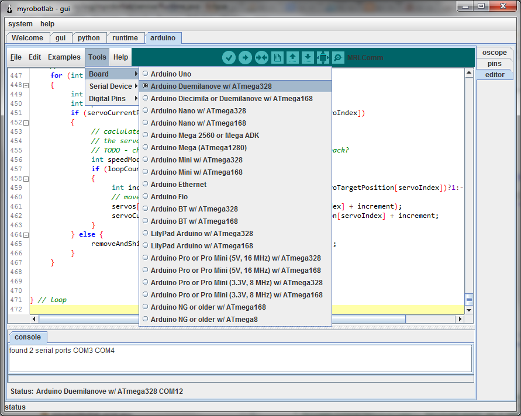
Task: Collapse code fold at line 464
Action: pos(26,235)
